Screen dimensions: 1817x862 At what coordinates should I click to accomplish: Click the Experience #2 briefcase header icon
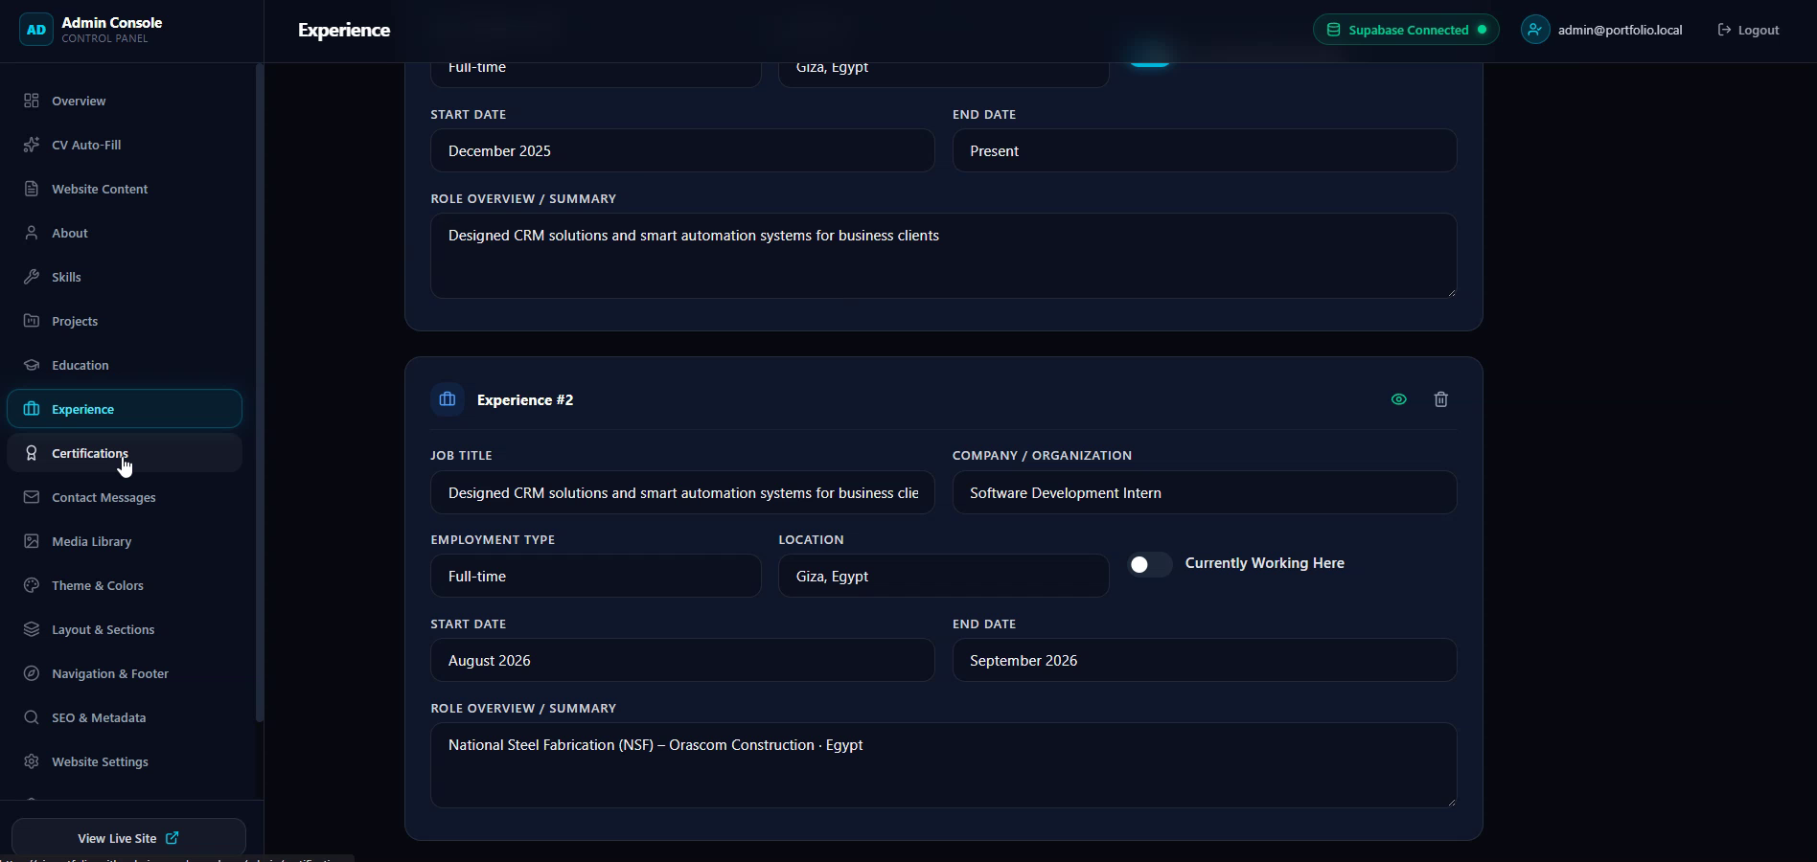tap(448, 399)
